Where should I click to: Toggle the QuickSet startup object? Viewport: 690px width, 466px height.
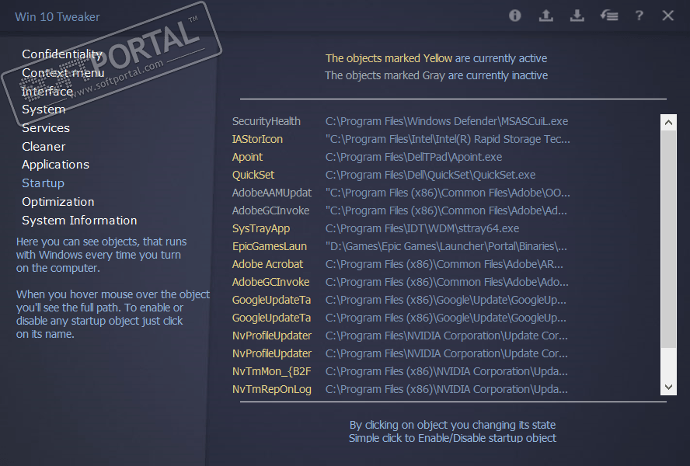[x=253, y=175]
